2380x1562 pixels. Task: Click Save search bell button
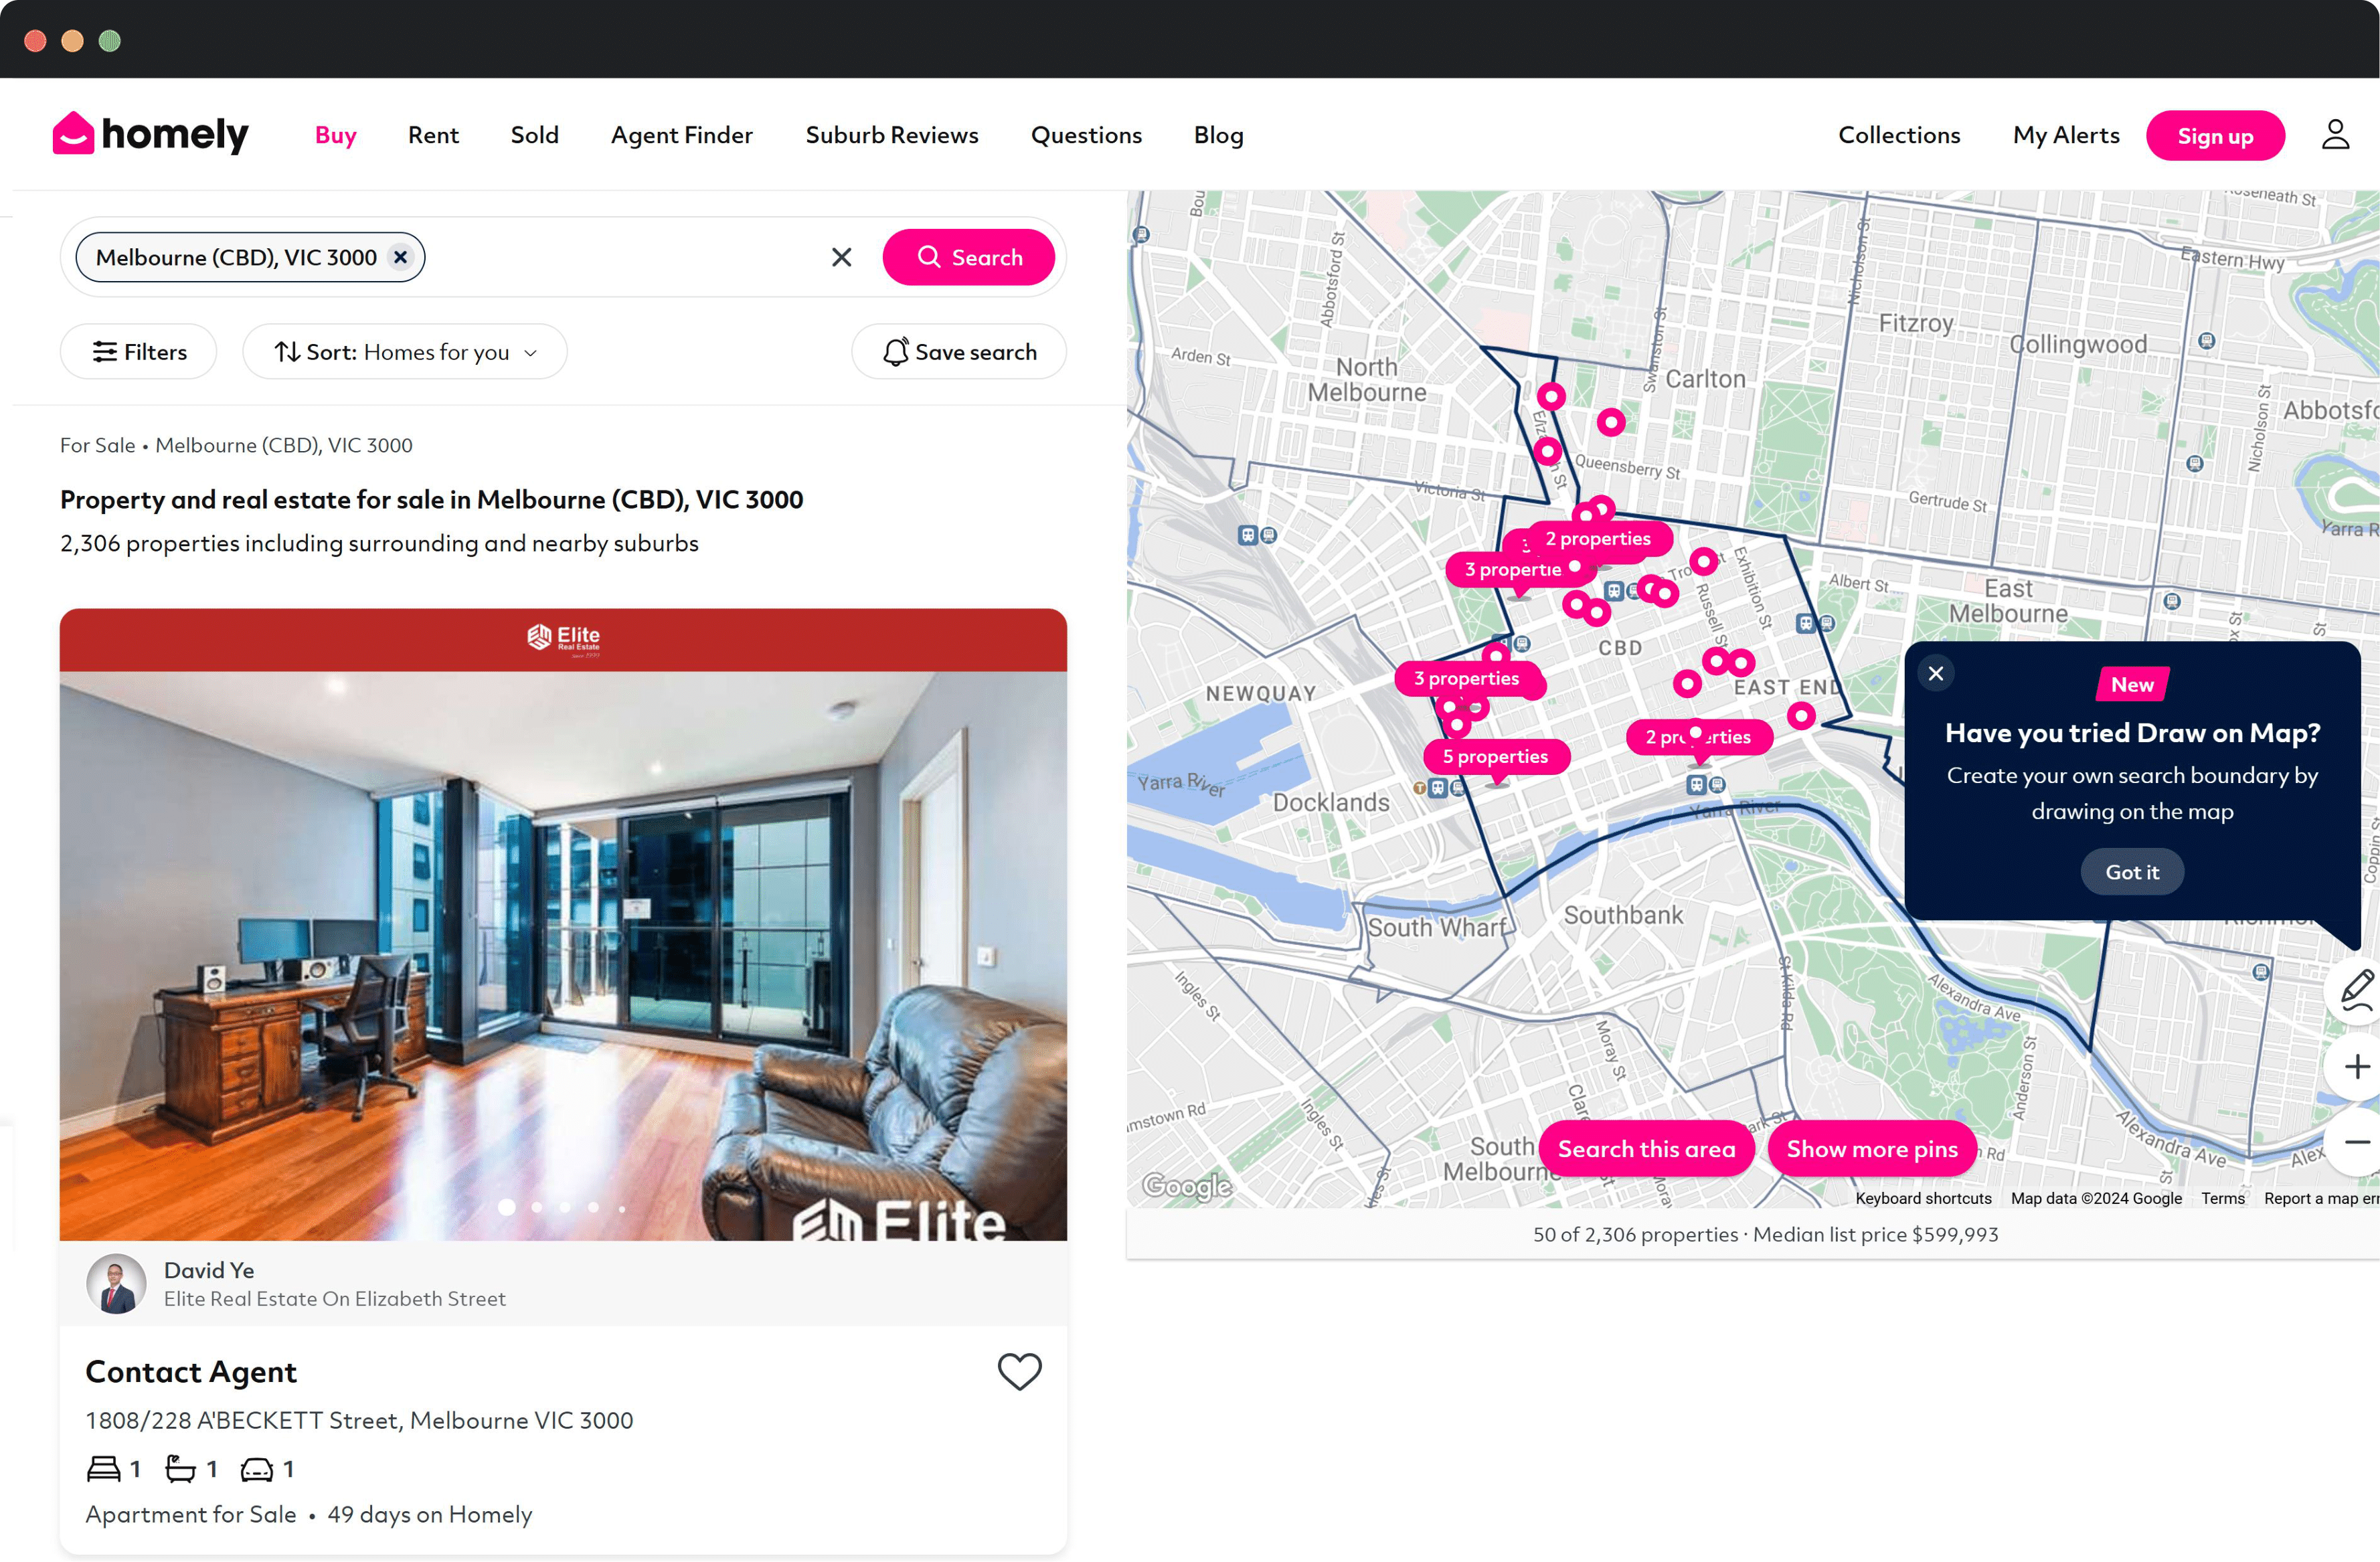[x=958, y=352]
